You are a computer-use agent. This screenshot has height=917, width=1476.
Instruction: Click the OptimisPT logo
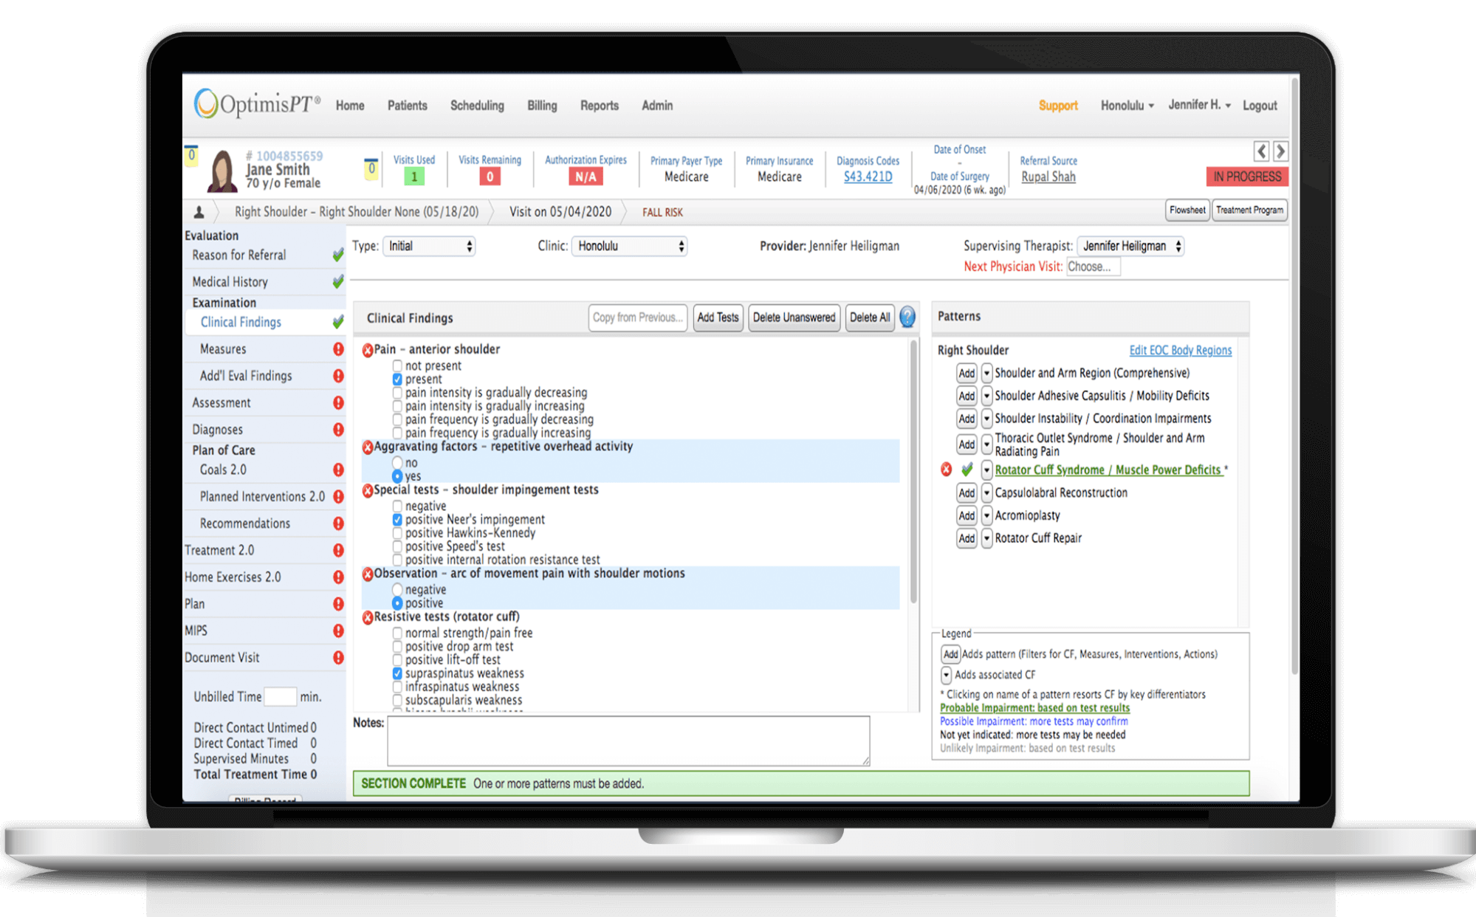tap(256, 104)
